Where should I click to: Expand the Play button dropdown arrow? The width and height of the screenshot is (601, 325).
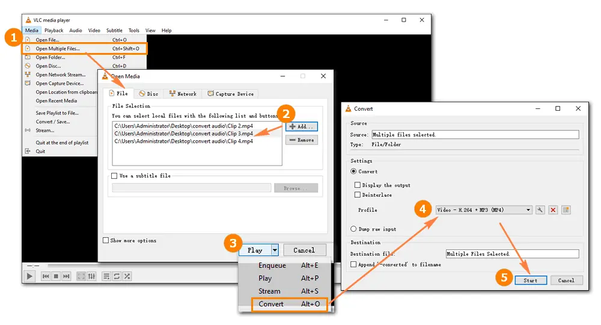275,250
